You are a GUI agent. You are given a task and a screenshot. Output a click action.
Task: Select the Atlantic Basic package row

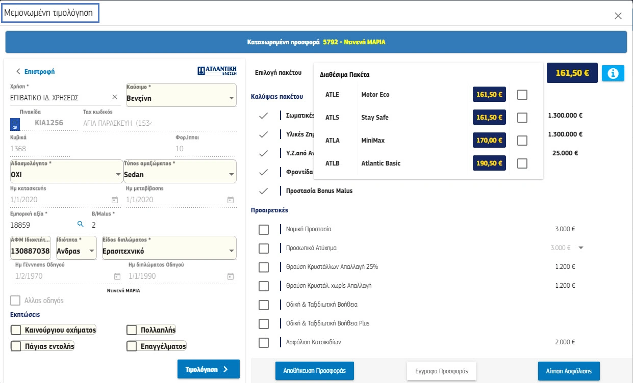(381, 163)
